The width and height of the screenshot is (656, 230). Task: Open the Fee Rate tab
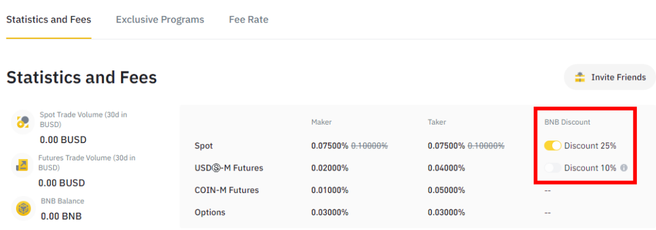click(x=249, y=20)
